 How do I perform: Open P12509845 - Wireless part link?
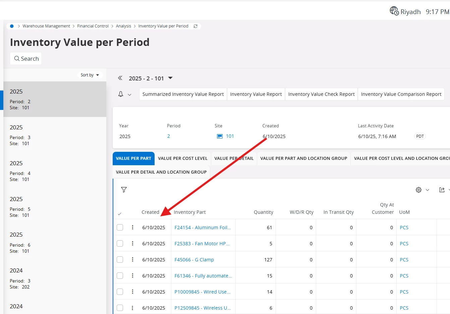click(x=203, y=308)
